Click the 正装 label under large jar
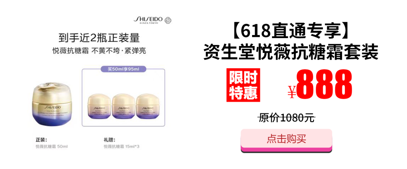 pyautogui.click(x=41, y=139)
